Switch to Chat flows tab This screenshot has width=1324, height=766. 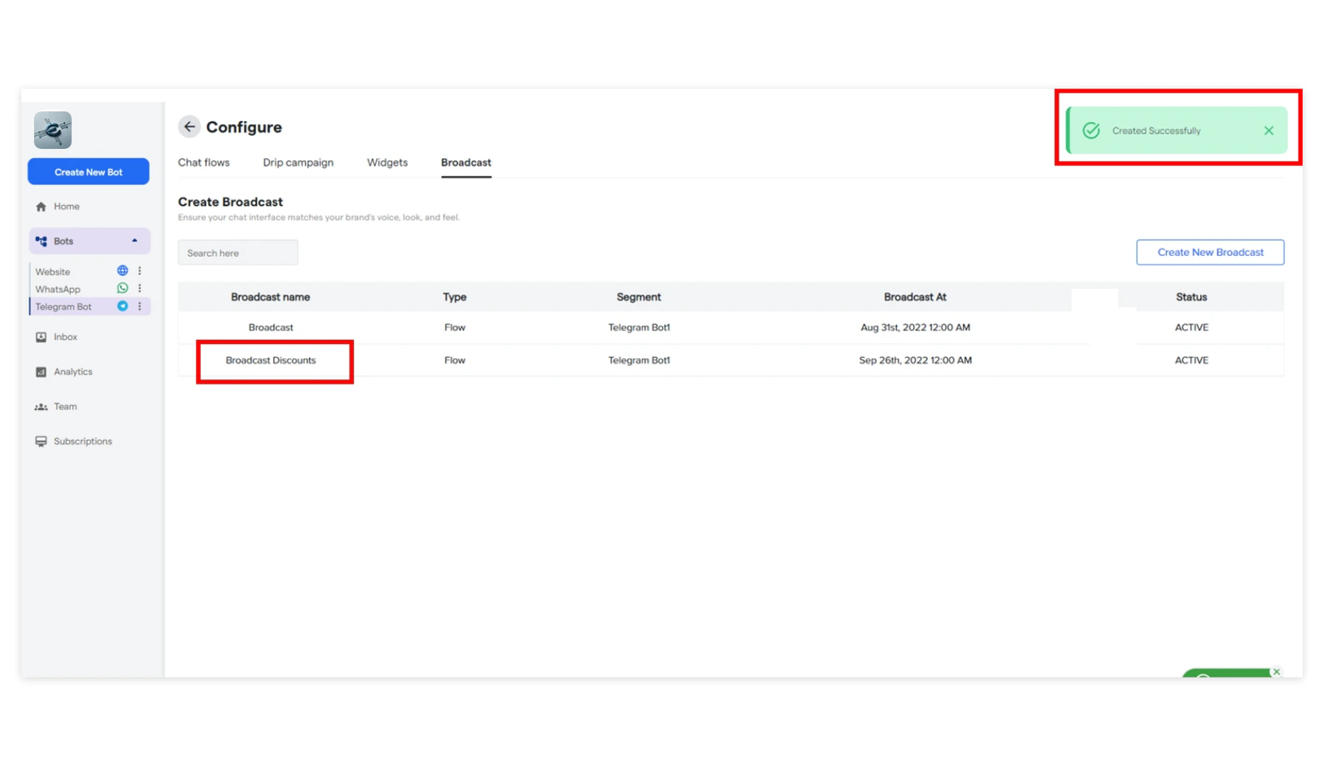tap(204, 162)
